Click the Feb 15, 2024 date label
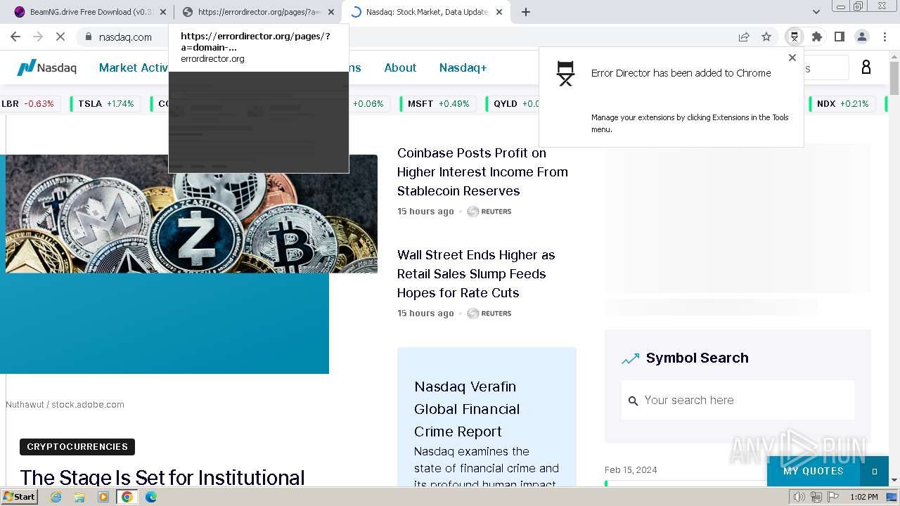This screenshot has width=900, height=506. click(631, 469)
